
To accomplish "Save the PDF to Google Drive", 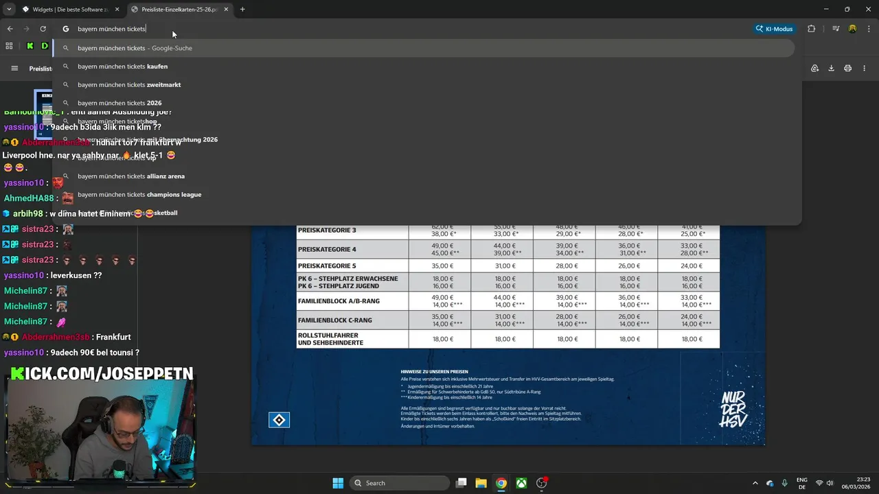I will (x=814, y=69).
